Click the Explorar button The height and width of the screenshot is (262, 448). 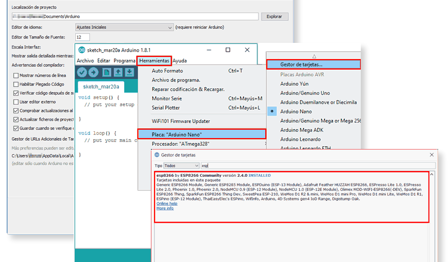(274, 17)
